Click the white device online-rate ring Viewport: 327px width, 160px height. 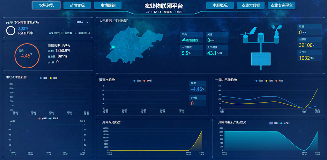pyautogui.click(x=10, y=31)
